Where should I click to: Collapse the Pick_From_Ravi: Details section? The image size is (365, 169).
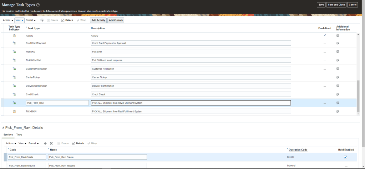point(3,127)
